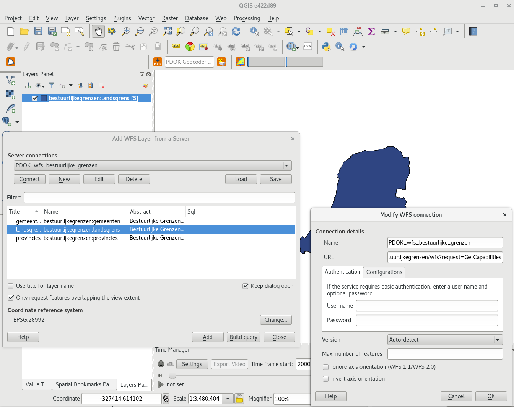Toggle visibility of bestuurlijkegrenzen:landsgrens layer
Viewport: 514px width, 407px height.
point(35,98)
